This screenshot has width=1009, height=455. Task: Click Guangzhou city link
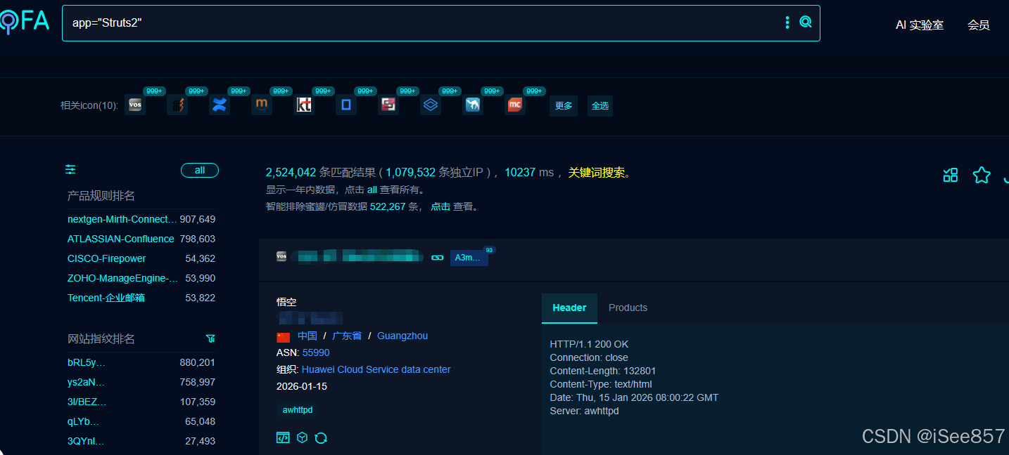402,336
